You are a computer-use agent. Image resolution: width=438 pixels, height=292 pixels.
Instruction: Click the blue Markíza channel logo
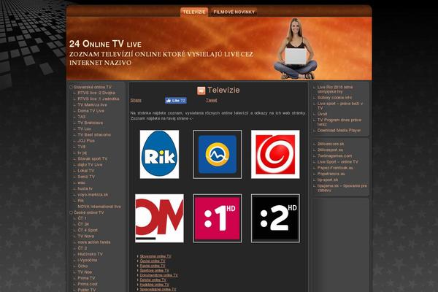tap(218, 154)
